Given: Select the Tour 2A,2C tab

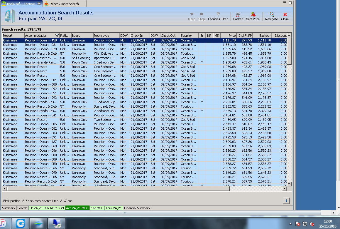Looking at the screenshot, I should (114, 208).
